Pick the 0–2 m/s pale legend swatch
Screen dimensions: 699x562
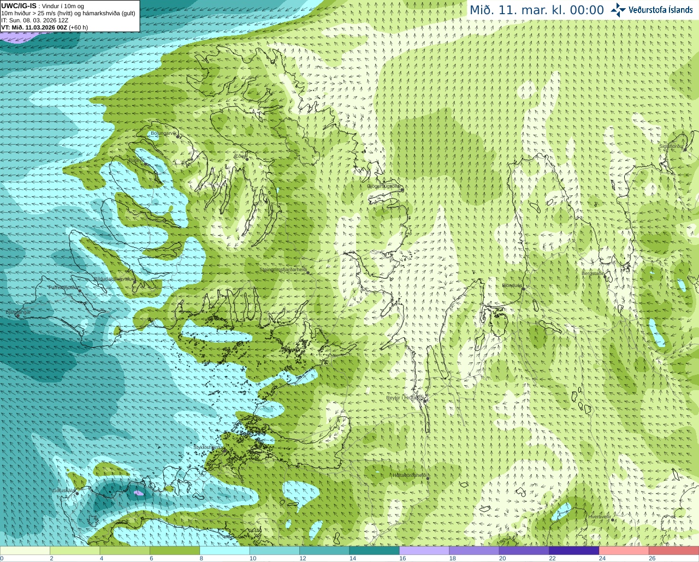25,551
